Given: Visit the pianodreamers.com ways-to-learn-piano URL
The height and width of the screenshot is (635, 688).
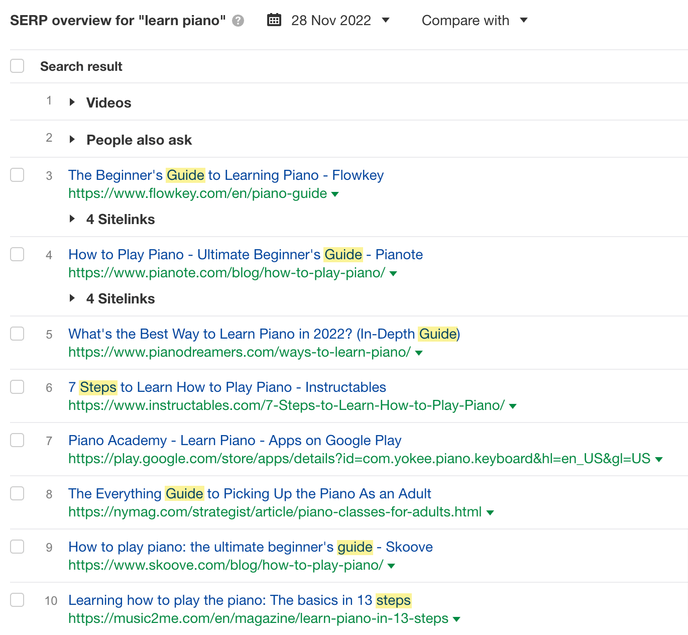Looking at the screenshot, I should 241,353.
